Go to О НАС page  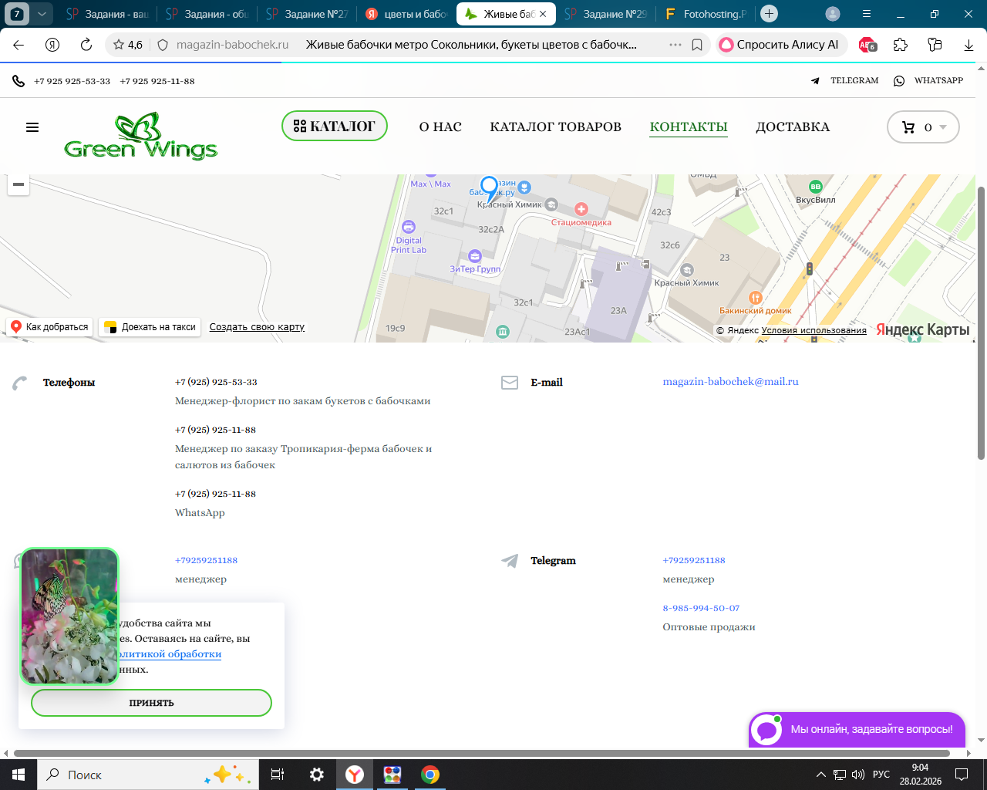coord(440,127)
